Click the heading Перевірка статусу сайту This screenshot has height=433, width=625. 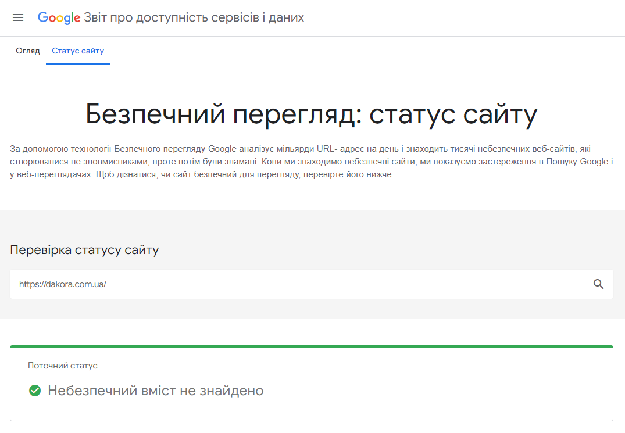click(x=84, y=250)
